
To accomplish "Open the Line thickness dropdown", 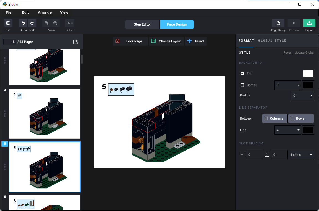I will tap(287, 130).
